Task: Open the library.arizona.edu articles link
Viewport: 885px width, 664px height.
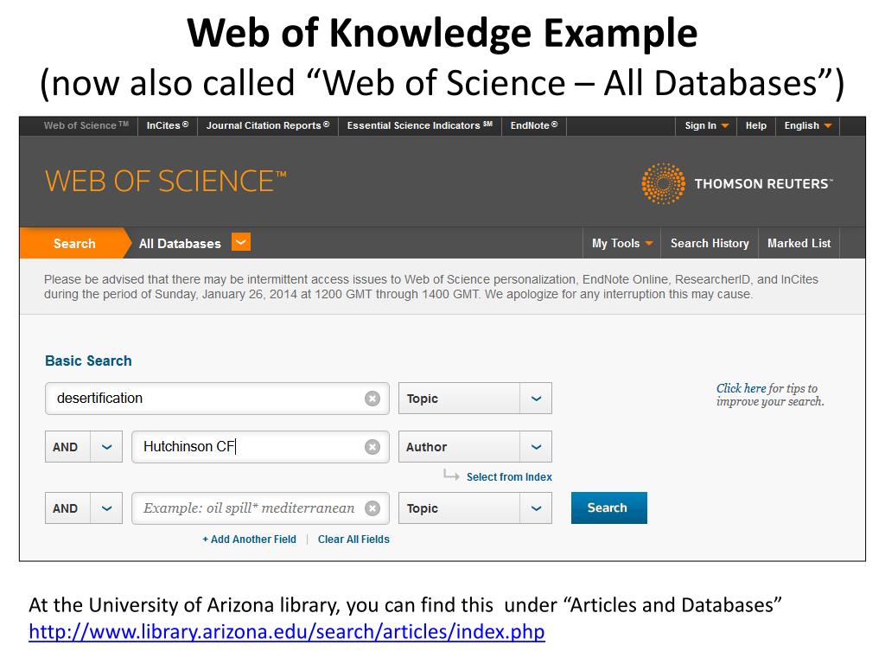Action: point(287,632)
